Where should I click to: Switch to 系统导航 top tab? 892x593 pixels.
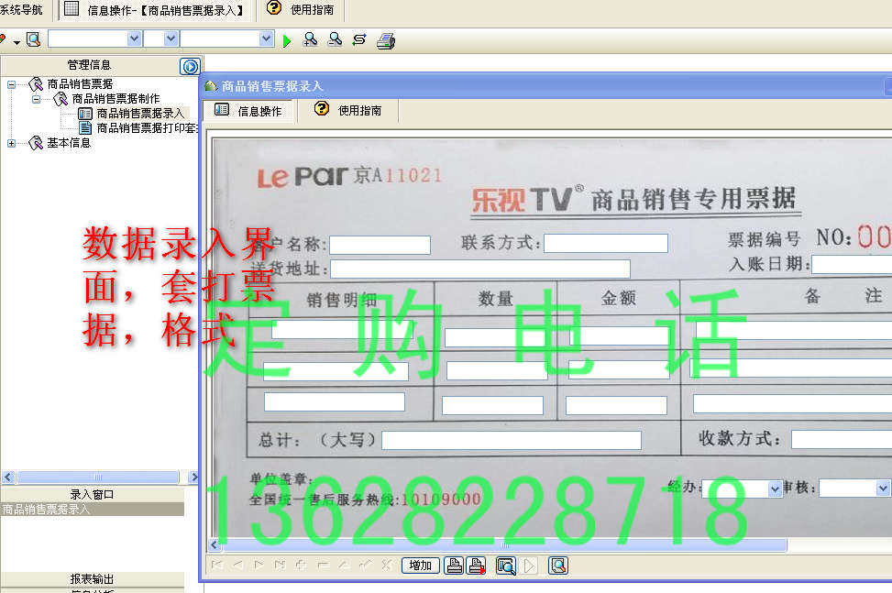click(x=22, y=10)
